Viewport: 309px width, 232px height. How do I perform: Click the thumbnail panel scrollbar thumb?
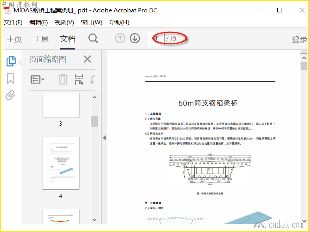tap(94, 122)
